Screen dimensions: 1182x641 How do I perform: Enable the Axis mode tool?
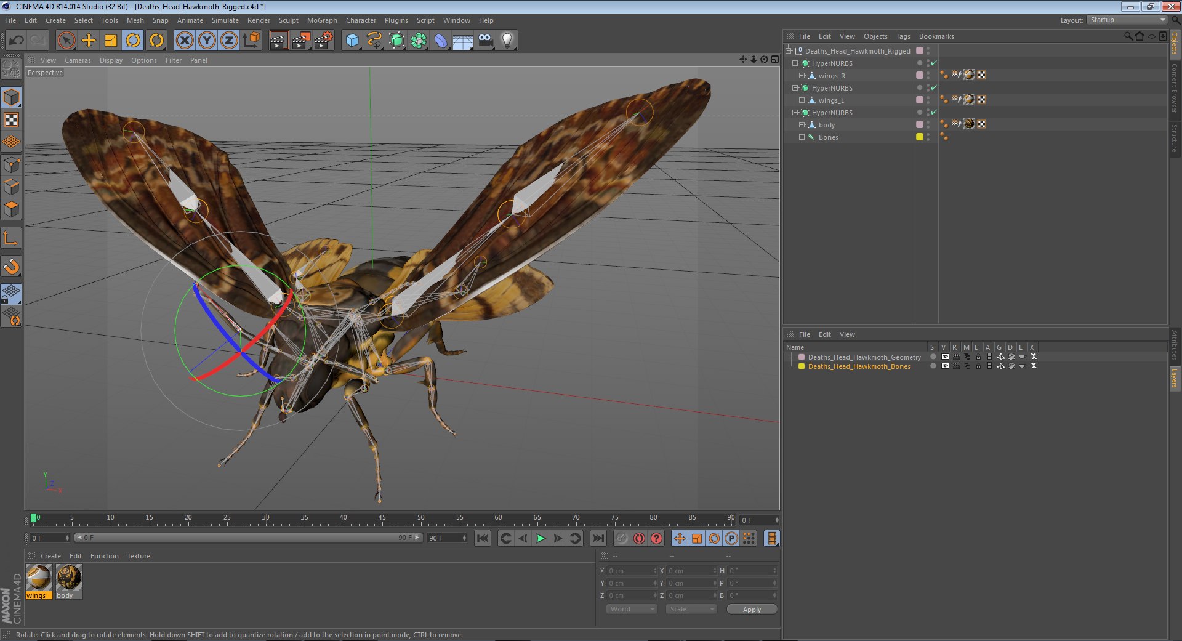(11, 238)
